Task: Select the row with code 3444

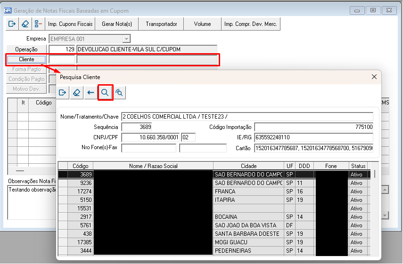Action: [x=214, y=251]
